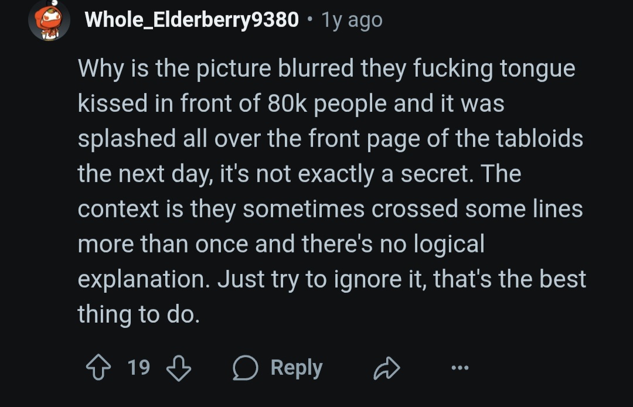Viewport: 633px width, 407px height.
Task: Open the Whole_Elderberry9380 username profile link
Action: click(192, 19)
